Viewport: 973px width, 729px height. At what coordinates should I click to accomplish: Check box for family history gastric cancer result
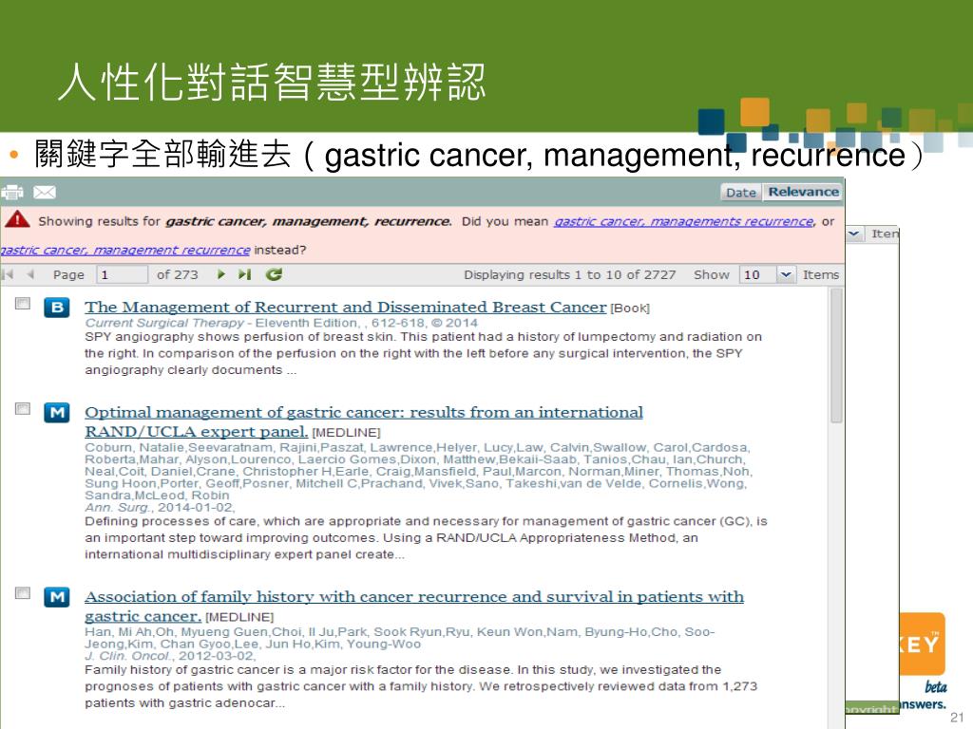click(x=23, y=592)
